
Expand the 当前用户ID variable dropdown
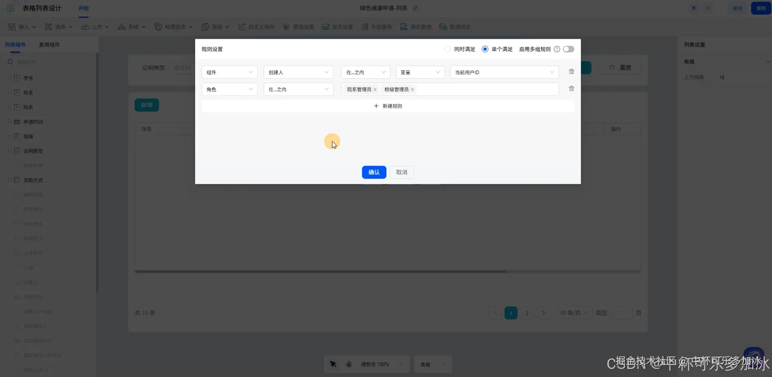point(504,72)
